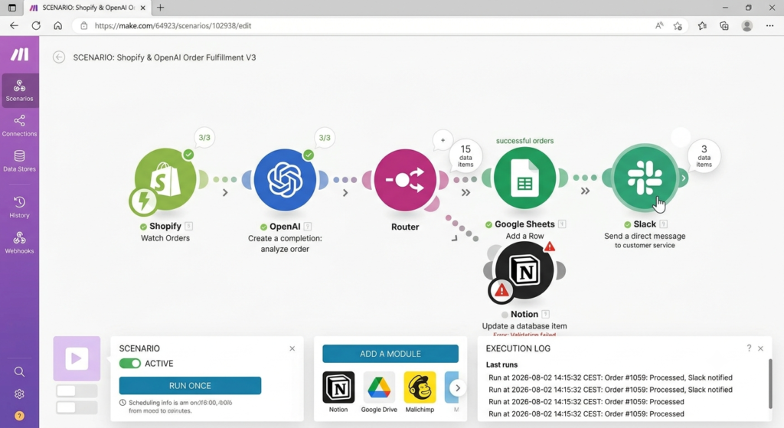Click the Notion validation error text

(524, 335)
